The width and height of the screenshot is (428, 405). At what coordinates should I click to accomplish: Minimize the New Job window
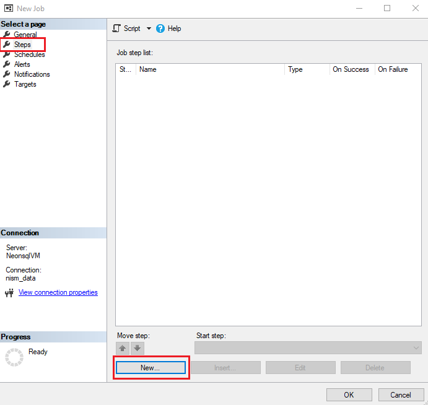359,8
